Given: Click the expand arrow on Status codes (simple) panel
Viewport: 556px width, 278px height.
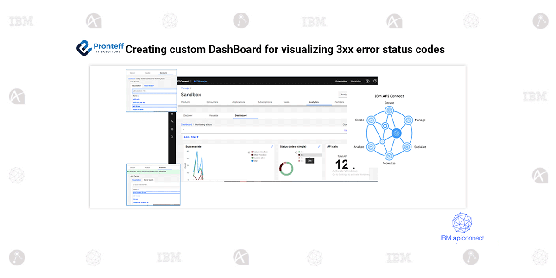Looking at the screenshot, I should [319, 147].
